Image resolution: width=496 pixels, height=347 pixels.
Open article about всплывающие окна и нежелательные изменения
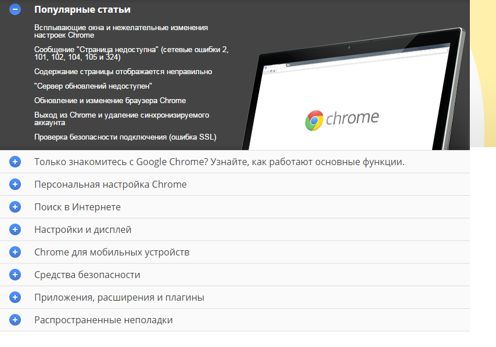(121, 31)
